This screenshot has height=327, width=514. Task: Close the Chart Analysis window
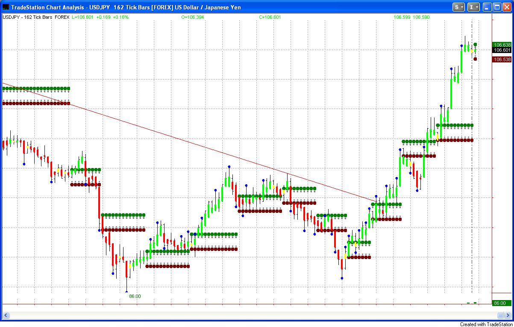(x=507, y=7)
